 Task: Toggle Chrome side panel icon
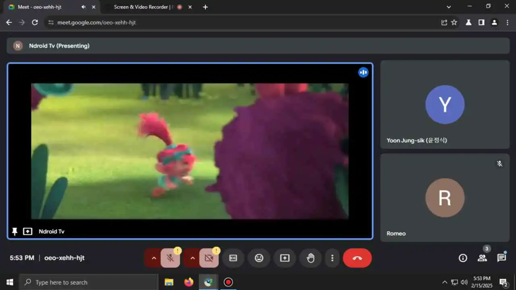pyautogui.click(x=481, y=23)
